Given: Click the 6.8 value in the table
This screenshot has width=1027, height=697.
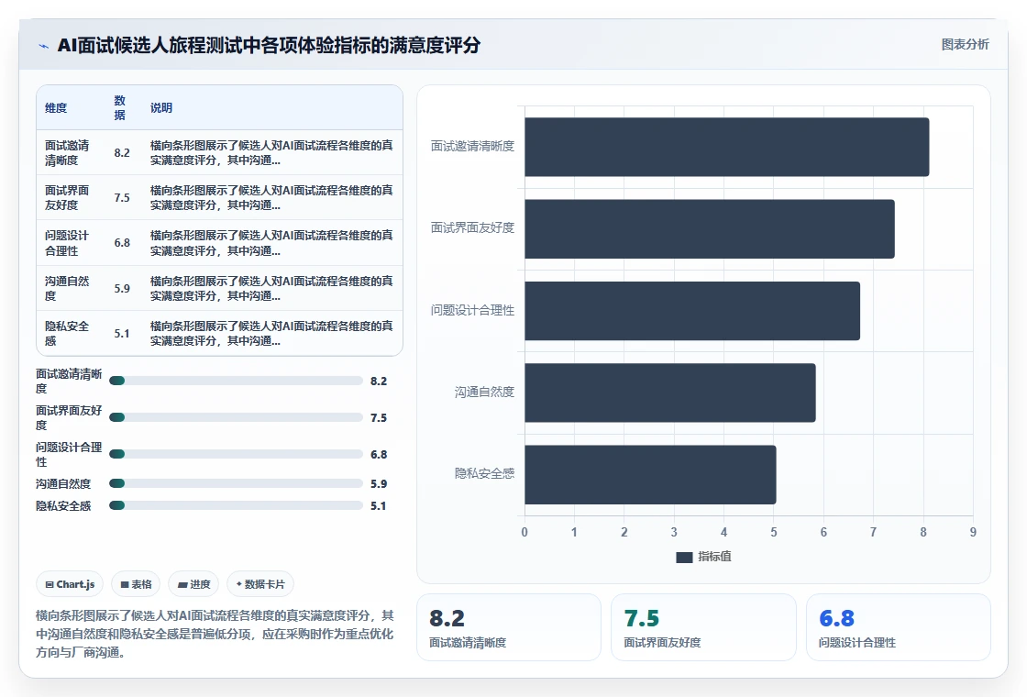Looking at the screenshot, I should (122, 243).
